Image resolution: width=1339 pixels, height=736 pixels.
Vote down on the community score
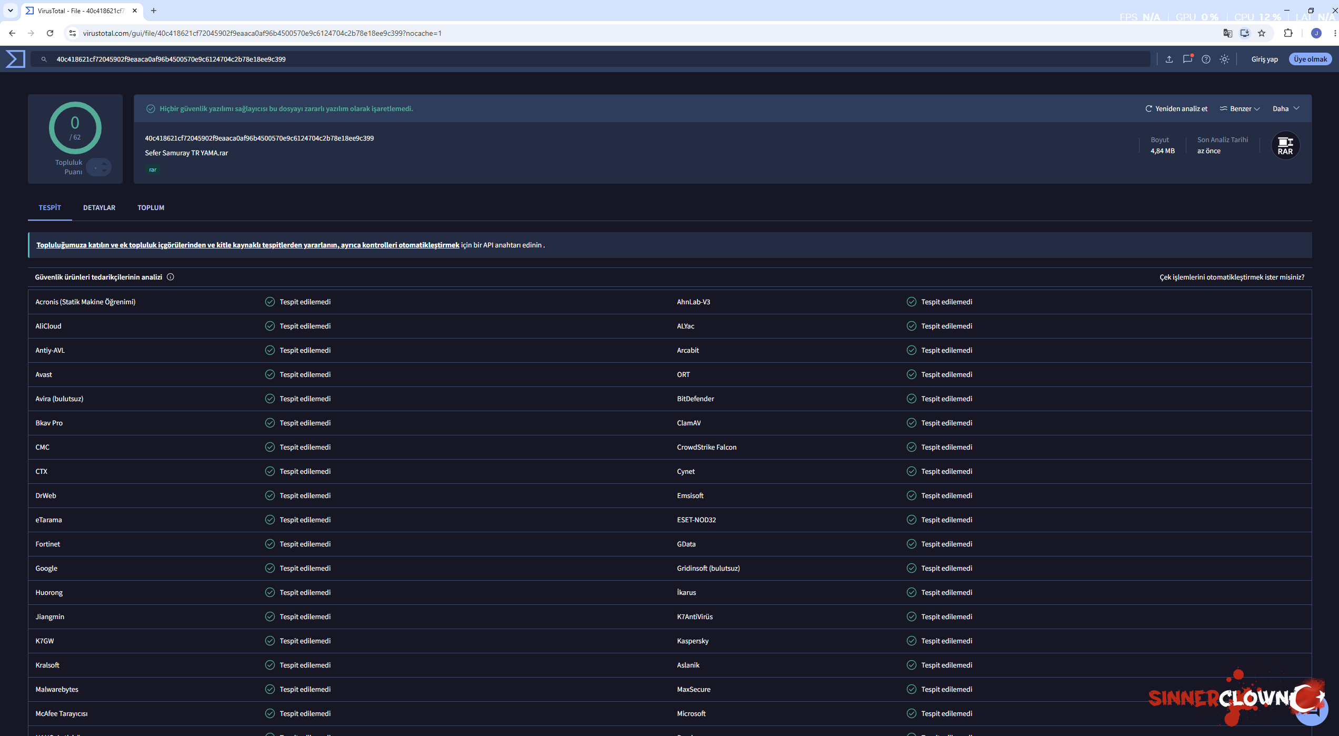coord(104,171)
